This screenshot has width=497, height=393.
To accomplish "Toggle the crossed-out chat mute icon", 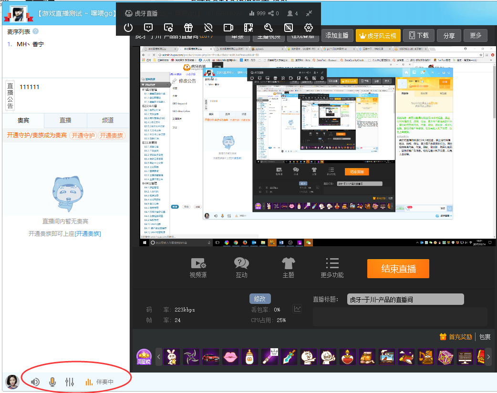I will pos(208,28).
